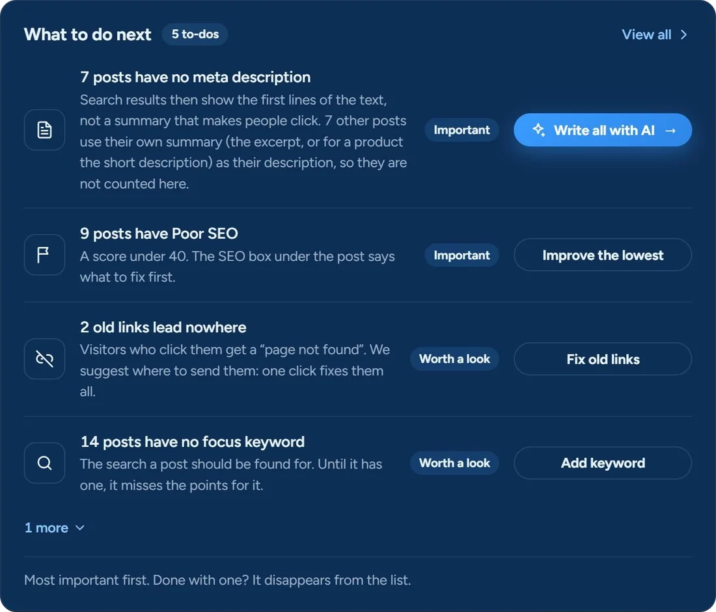This screenshot has width=716, height=612.
Task: Click the 5 to-dos count badge
Action: [195, 34]
